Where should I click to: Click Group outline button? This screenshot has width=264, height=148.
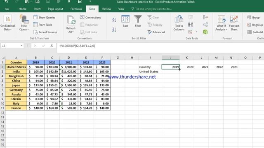(x=253, y=17)
